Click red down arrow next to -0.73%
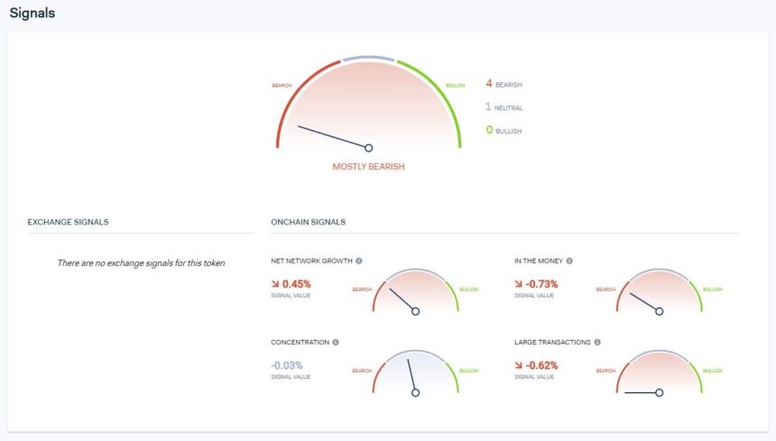The width and height of the screenshot is (776, 441). [518, 284]
